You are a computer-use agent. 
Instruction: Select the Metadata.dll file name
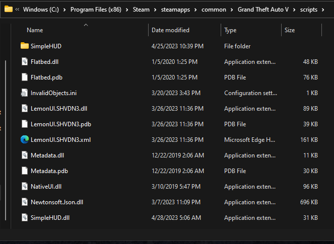pos(47,155)
